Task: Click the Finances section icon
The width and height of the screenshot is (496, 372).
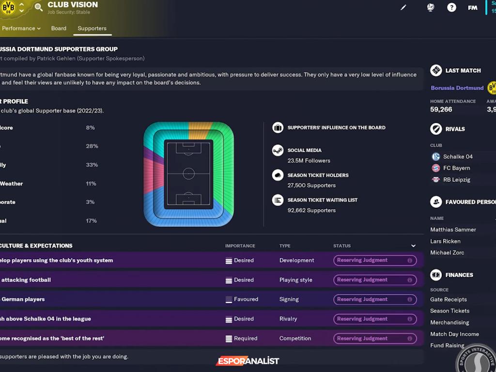Action: [436, 275]
